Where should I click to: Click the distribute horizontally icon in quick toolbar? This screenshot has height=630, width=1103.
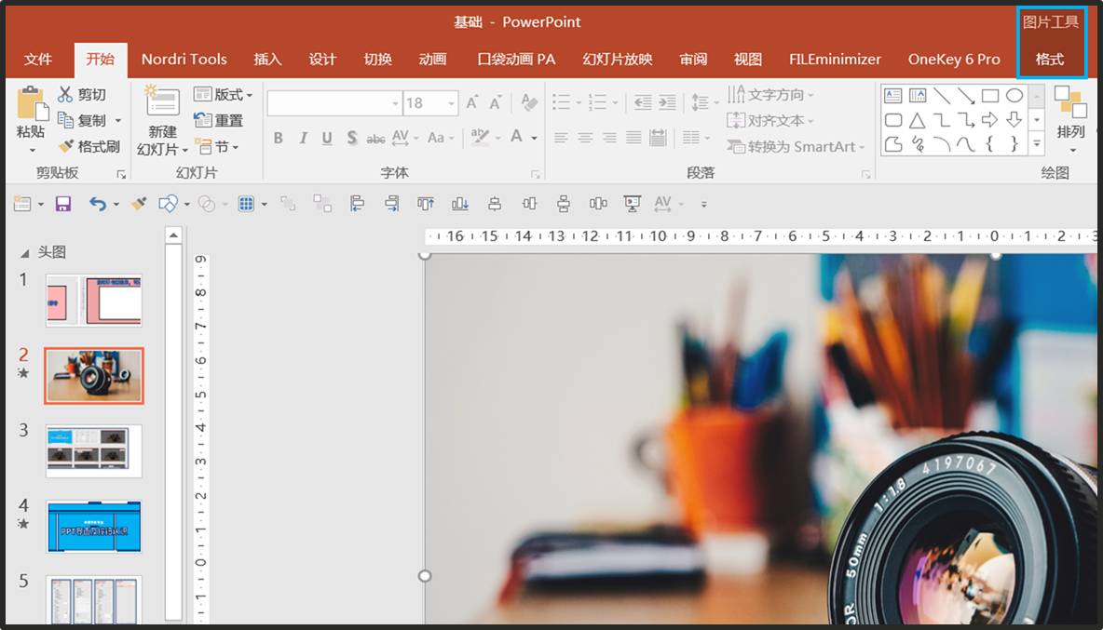point(598,204)
